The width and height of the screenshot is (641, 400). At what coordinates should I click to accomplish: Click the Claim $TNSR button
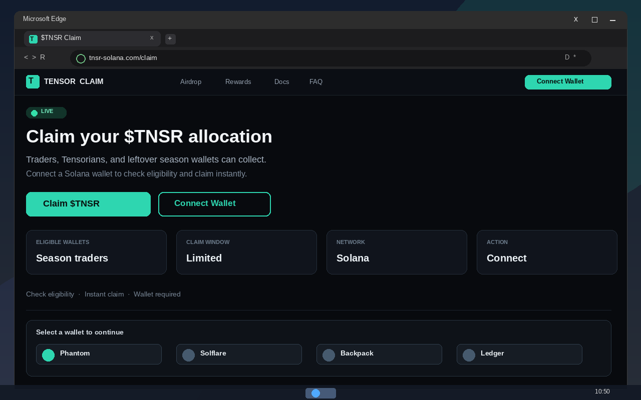coord(88,204)
